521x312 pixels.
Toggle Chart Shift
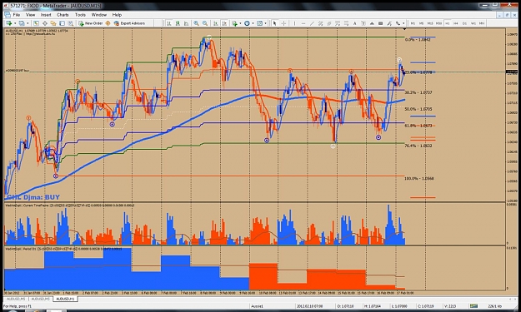click(x=224, y=23)
